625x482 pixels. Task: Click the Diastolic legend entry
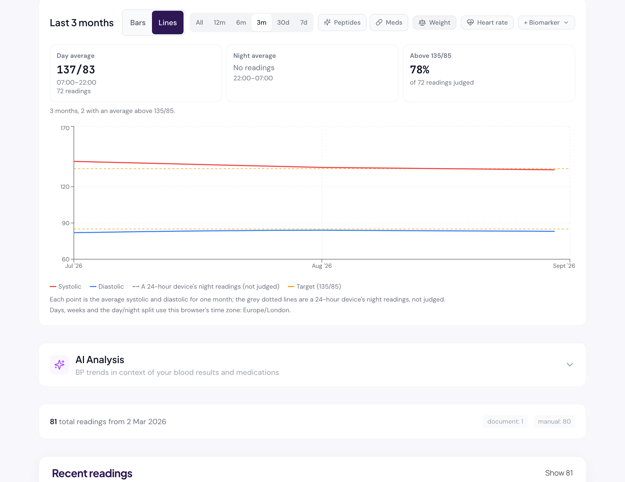click(107, 287)
